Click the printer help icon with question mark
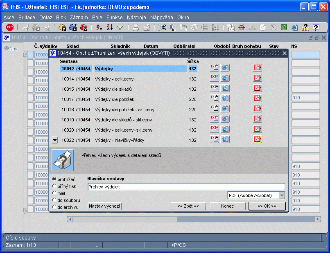The image size is (330, 253). click(63, 160)
